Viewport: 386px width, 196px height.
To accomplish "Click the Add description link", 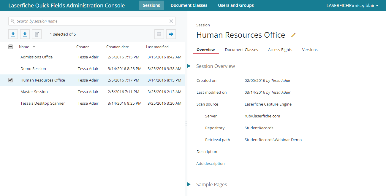I will pyautogui.click(x=210, y=163).
